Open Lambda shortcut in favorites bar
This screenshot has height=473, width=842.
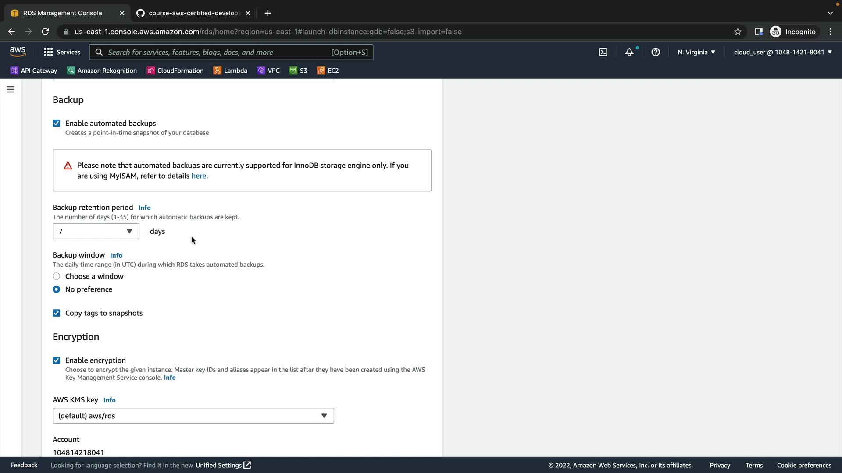click(x=230, y=71)
